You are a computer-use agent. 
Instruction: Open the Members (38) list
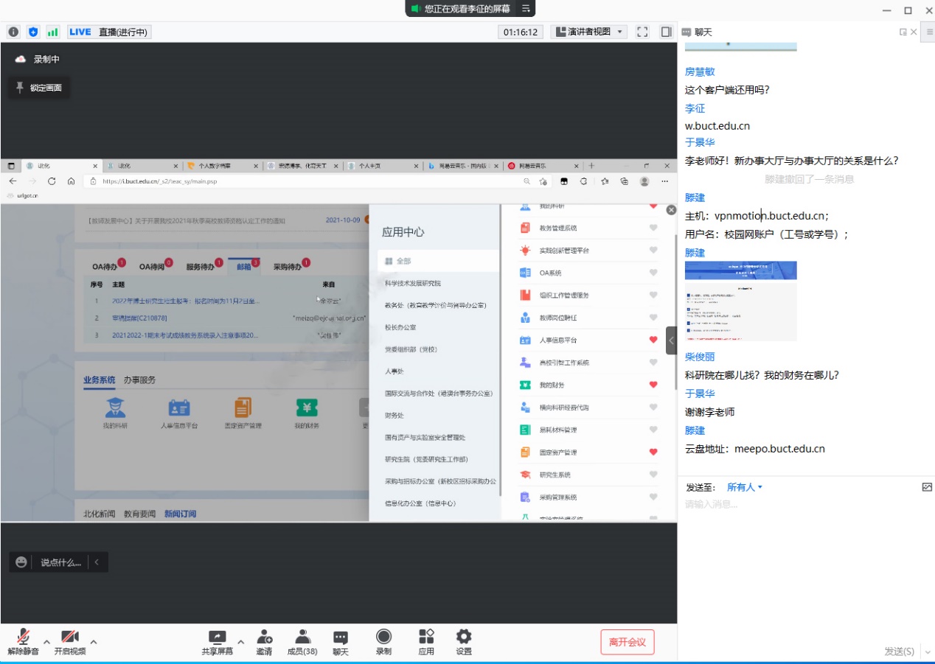click(x=302, y=641)
